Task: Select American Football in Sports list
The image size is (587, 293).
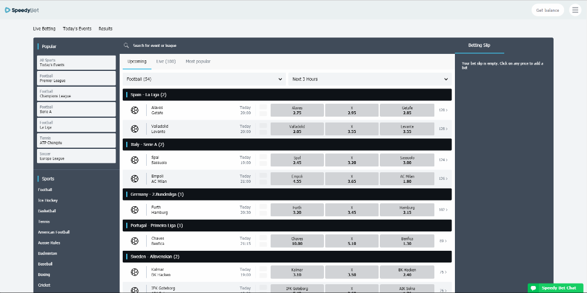Action: (x=53, y=232)
